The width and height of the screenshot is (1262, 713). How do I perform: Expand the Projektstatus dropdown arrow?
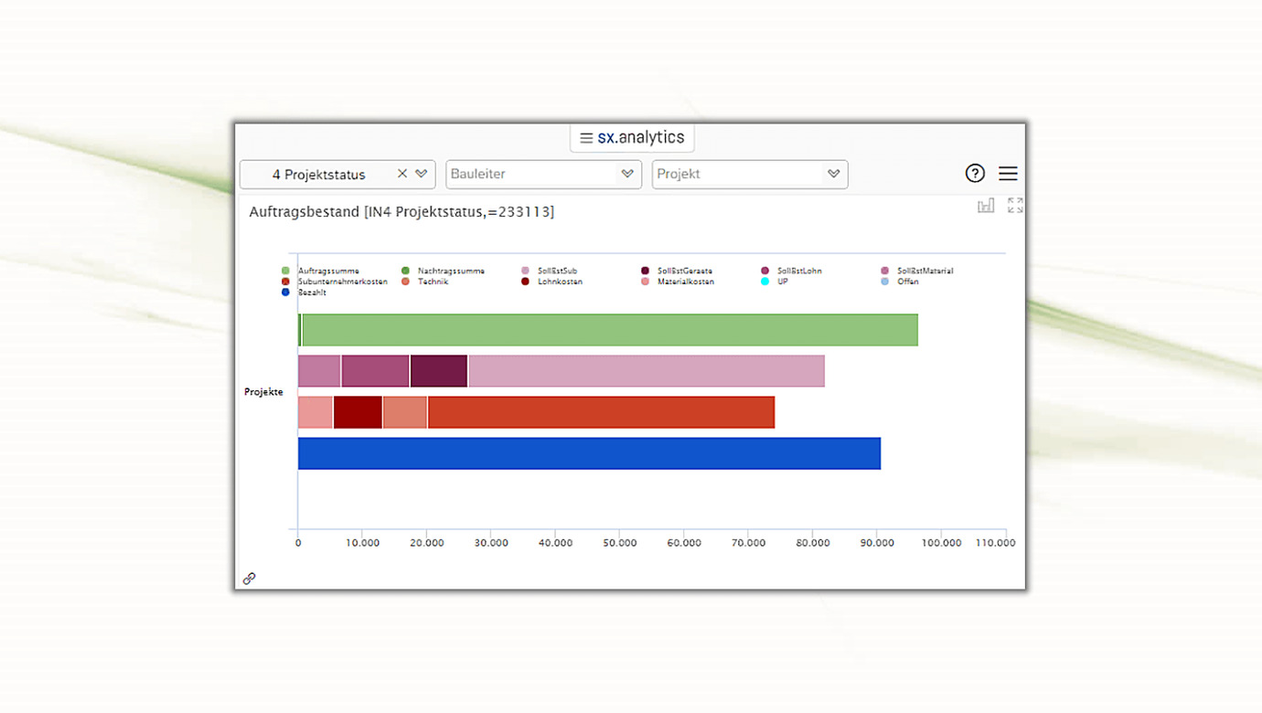tap(422, 174)
